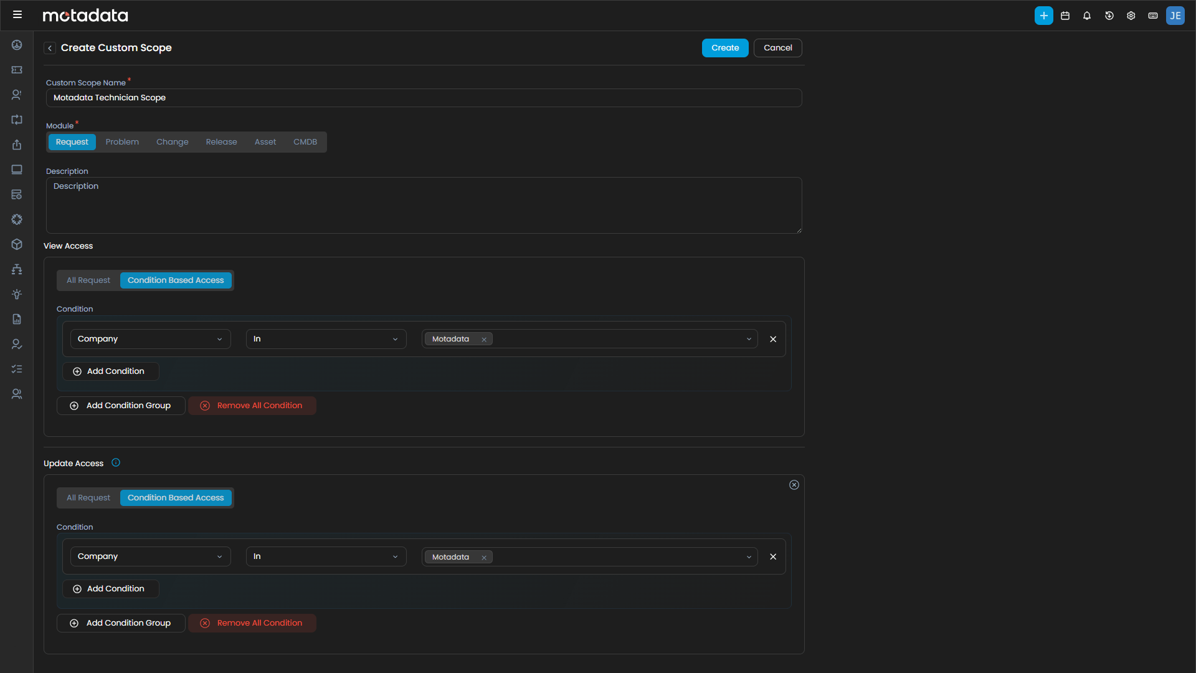Select the CMDB module tab

click(305, 142)
